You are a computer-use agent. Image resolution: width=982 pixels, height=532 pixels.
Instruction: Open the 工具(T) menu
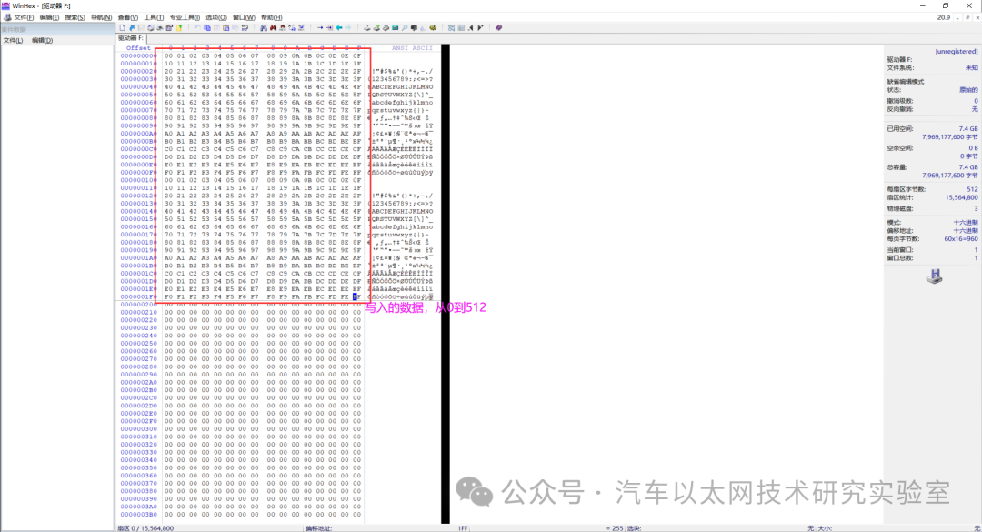pos(154,17)
